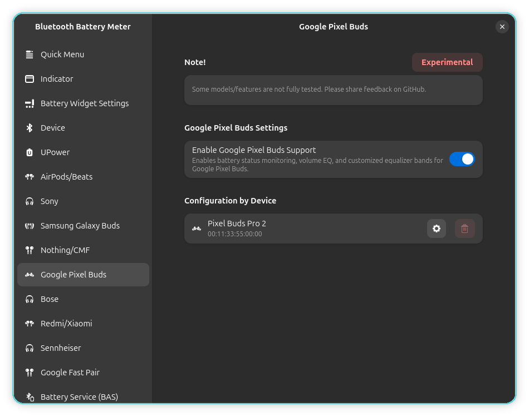Open the Sennheiser page
This screenshot has height=417, width=529.
(83, 348)
